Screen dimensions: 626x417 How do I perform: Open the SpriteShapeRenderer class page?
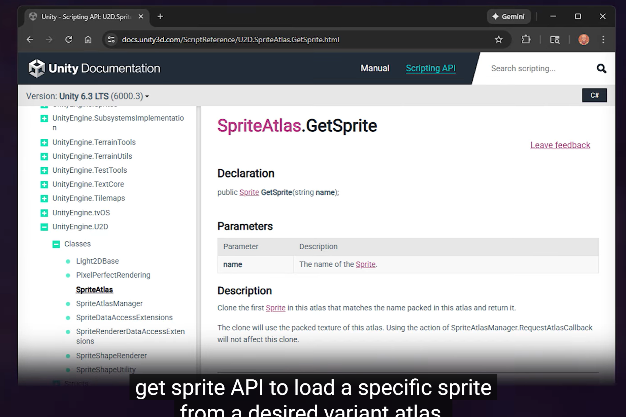[111, 356]
